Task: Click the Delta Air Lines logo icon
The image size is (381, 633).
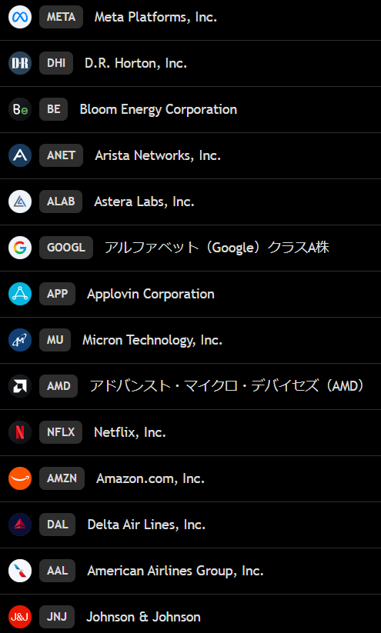Action: pyautogui.click(x=20, y=525)
